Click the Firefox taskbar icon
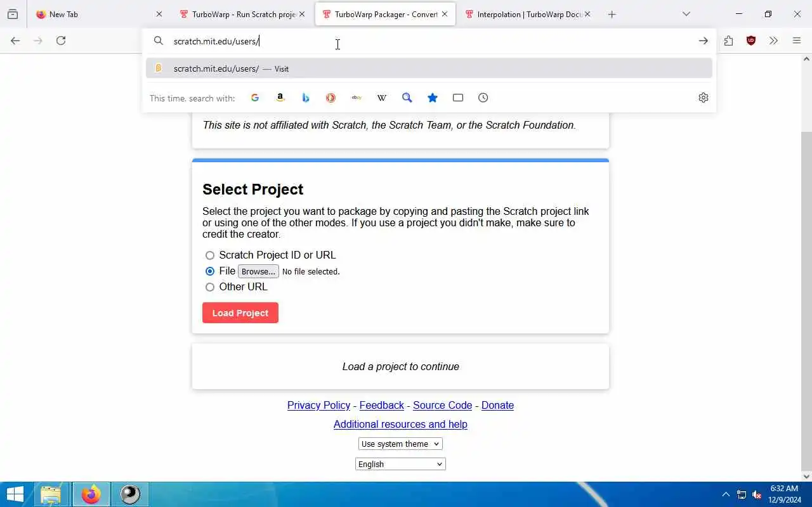Image resolution: width=812 pixels, height=507 pixels. (91, 494)
